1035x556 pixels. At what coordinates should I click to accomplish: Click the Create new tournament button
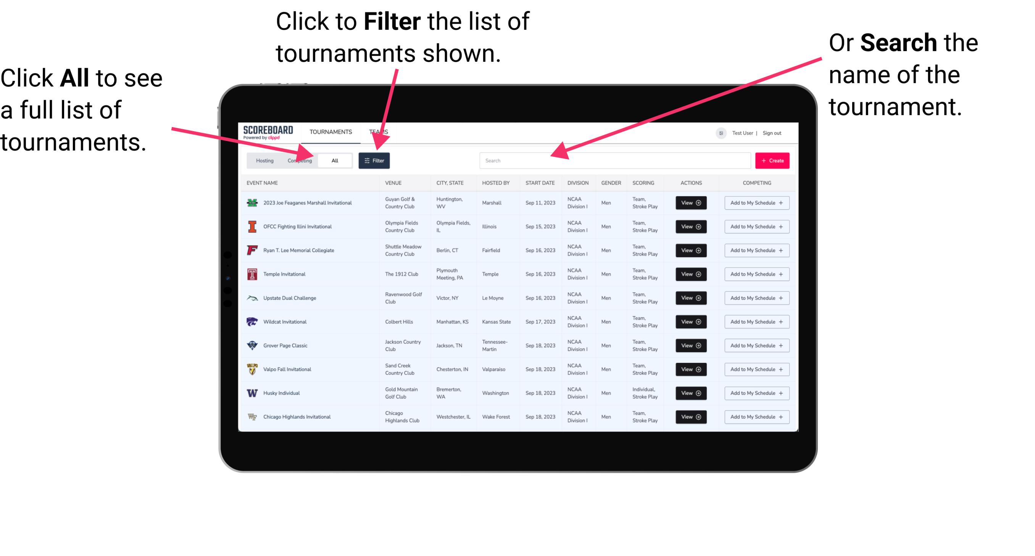[772, 160]
